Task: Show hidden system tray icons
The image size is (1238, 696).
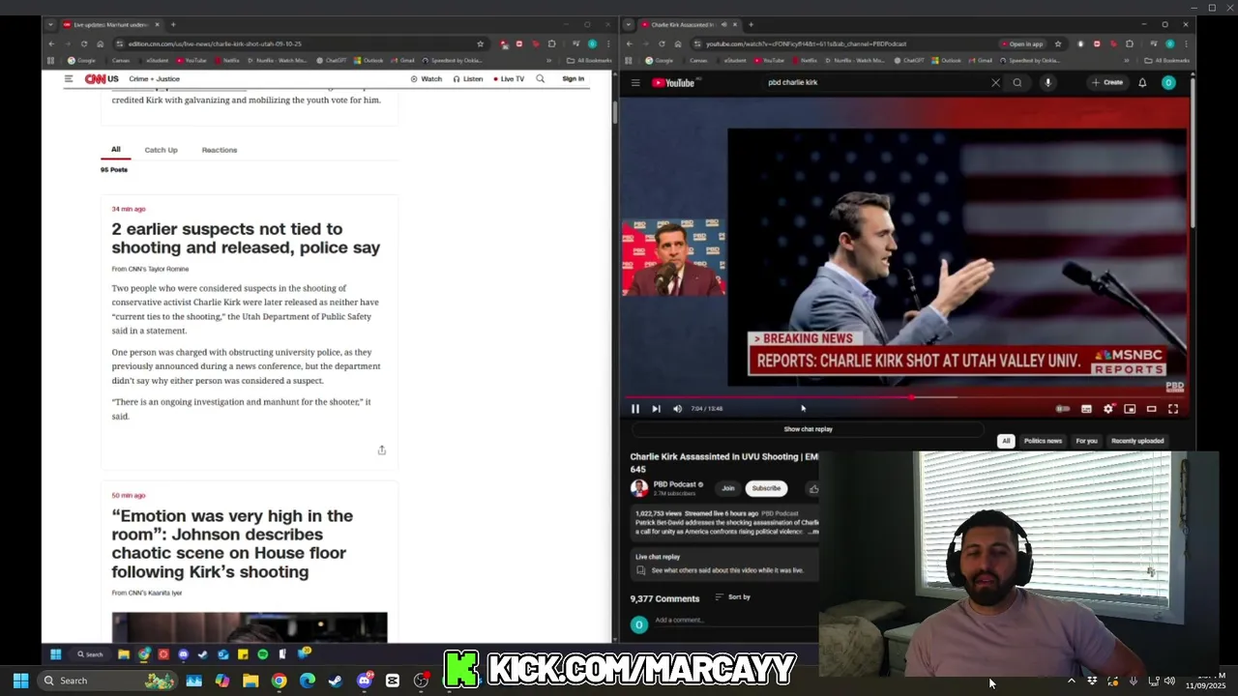Action: click(1071, 681)
